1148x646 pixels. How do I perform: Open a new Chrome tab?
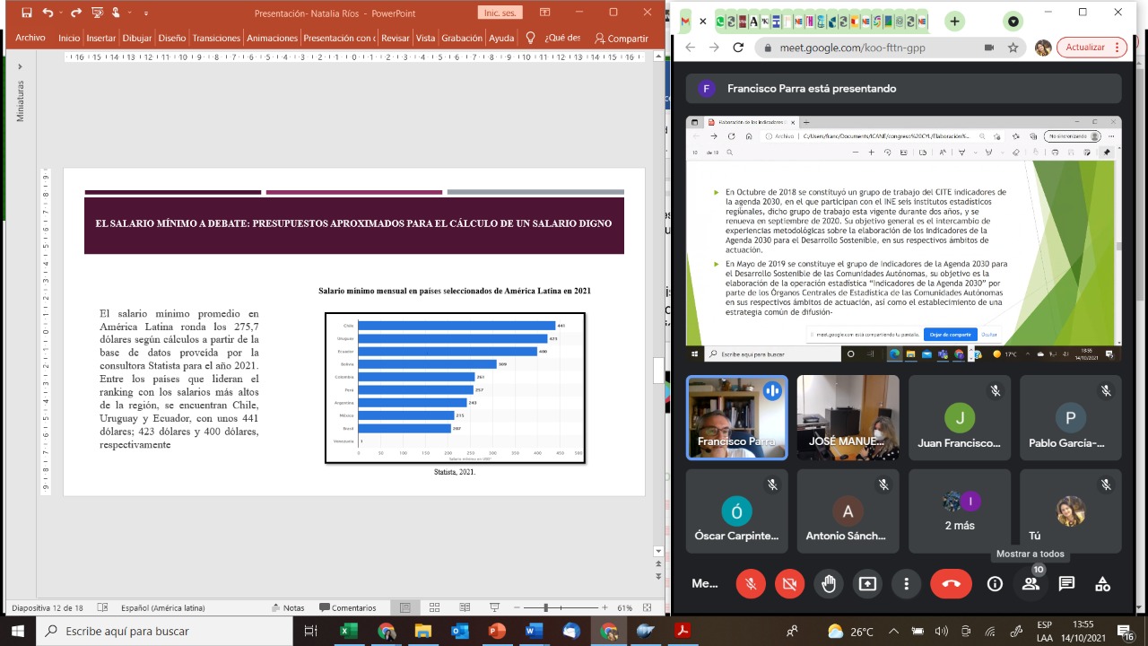955,21
